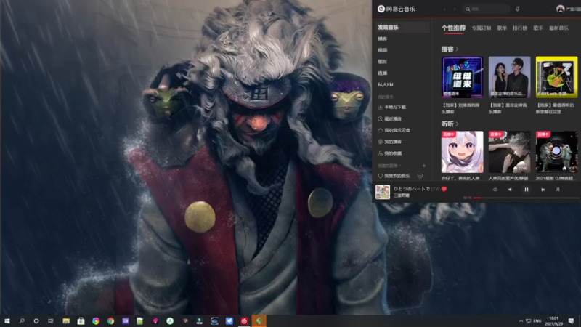Switch to 排行榜 tab
The image size is (581, 327).
tap(520, 28)
